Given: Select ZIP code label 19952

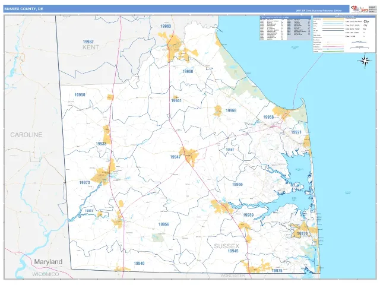Looking at the screenshot, I should (88, 42).
